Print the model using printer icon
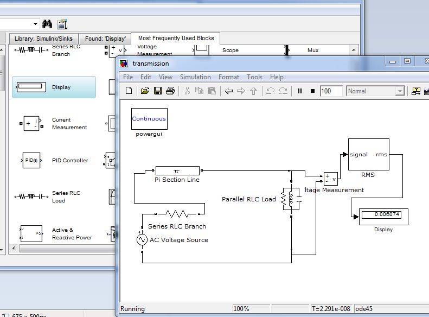 click(170, 91)
